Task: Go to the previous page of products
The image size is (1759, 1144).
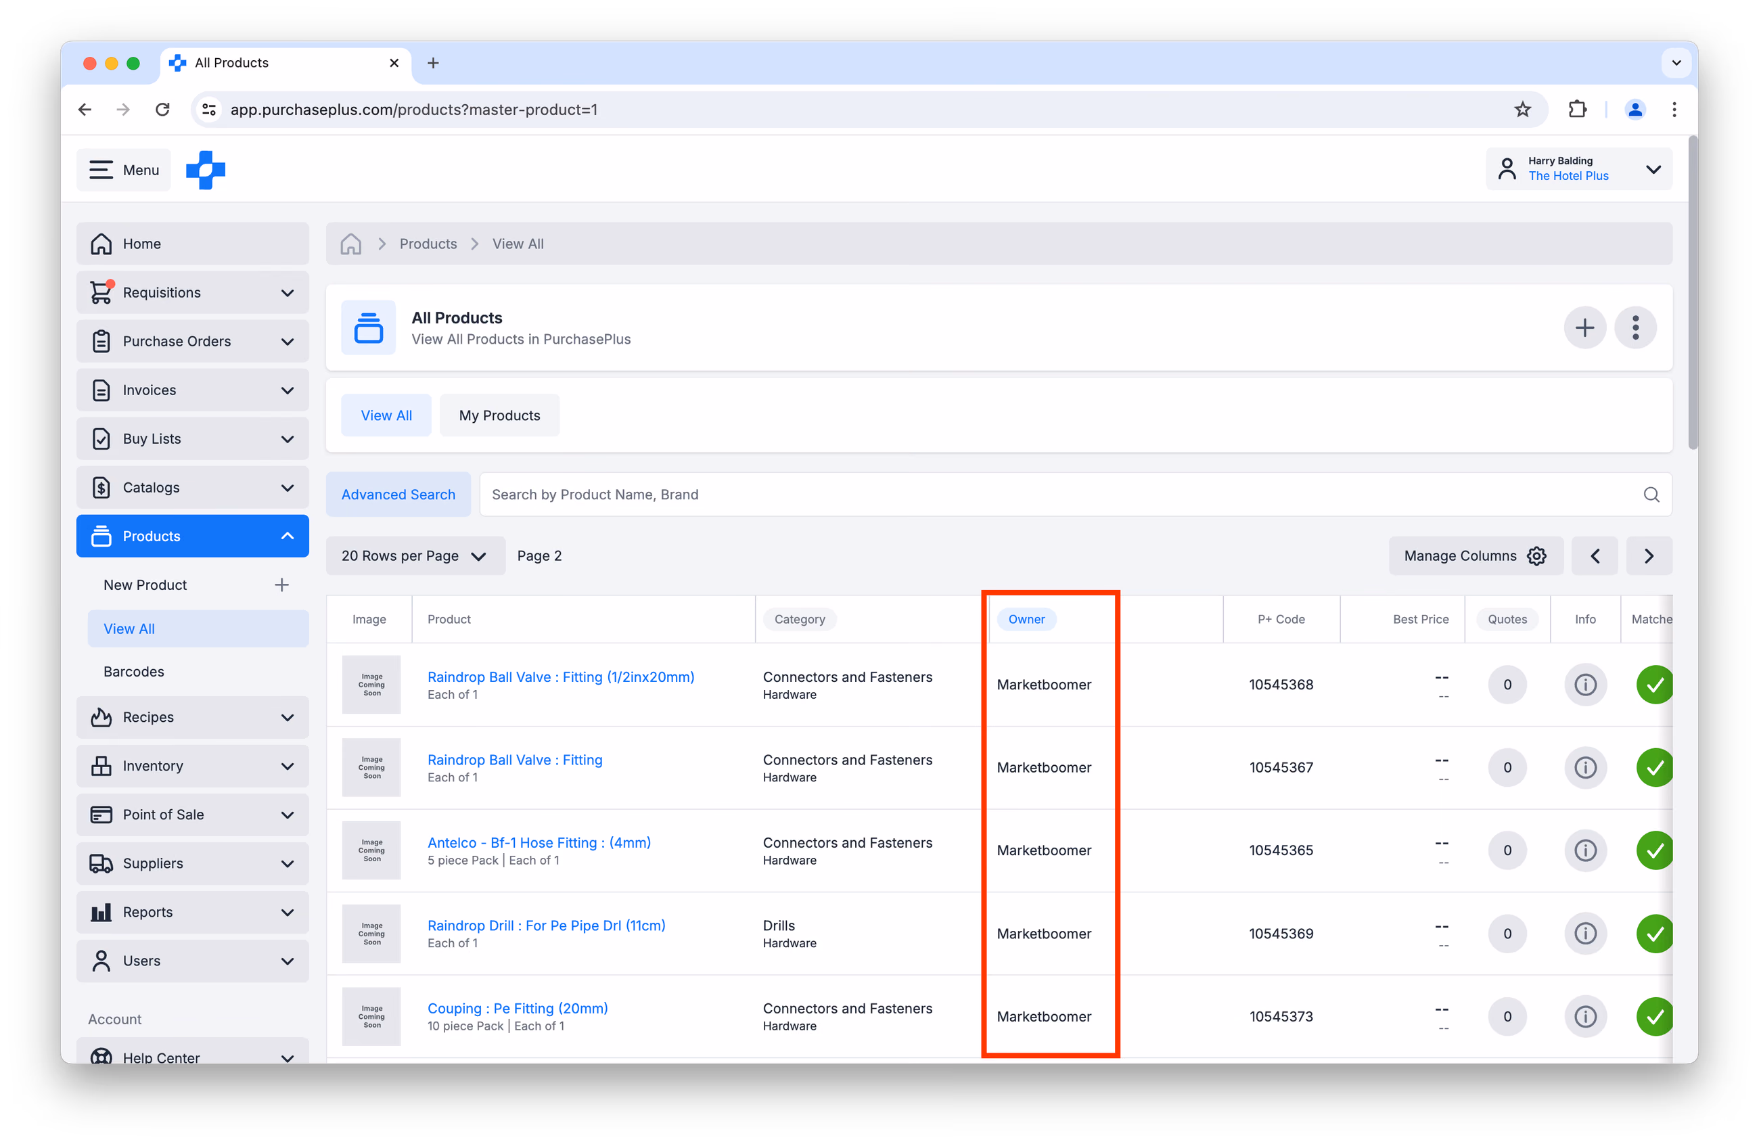Action: [x=1595, y=555]
